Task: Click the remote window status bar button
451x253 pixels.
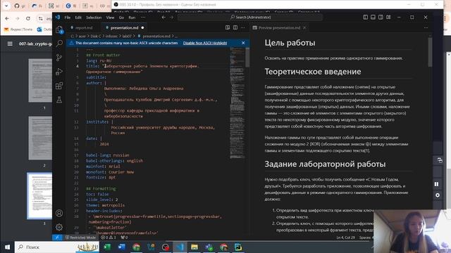Action: [57, 238]
